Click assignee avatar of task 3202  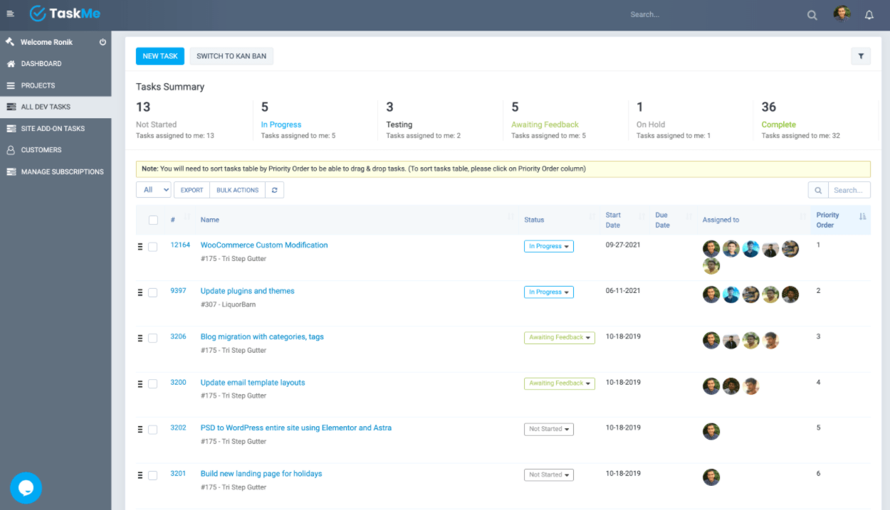click(x=711, y=431)
